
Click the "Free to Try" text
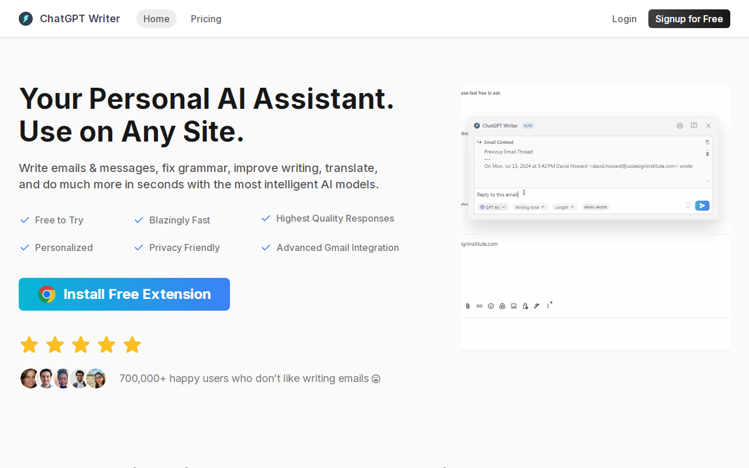point(59,220)
